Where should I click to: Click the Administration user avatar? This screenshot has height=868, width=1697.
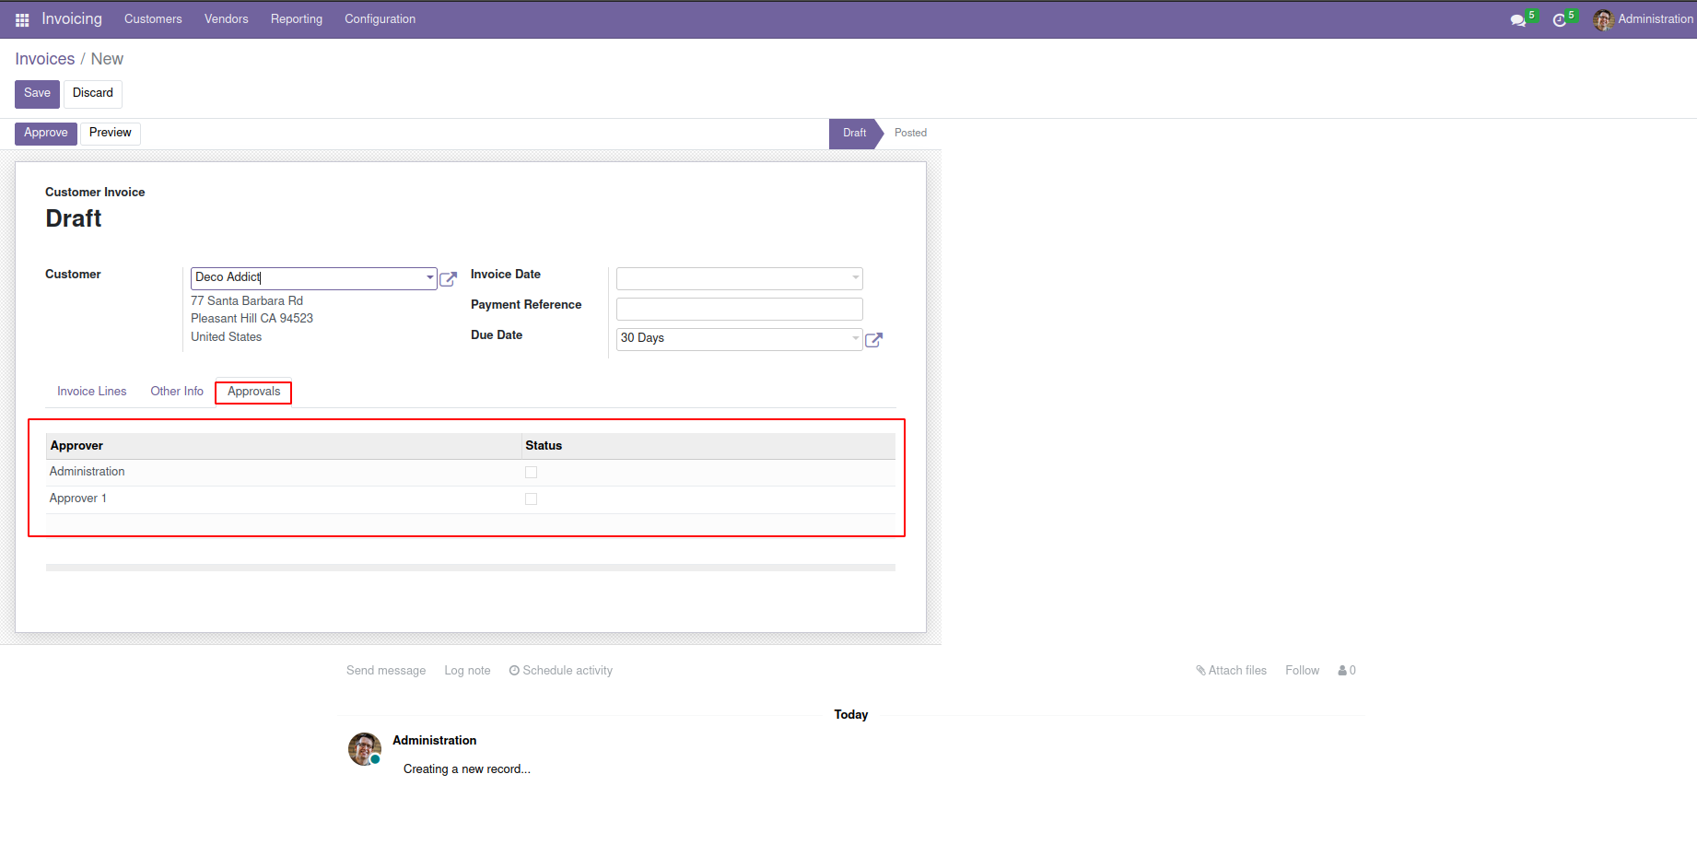coord(1603,19)
